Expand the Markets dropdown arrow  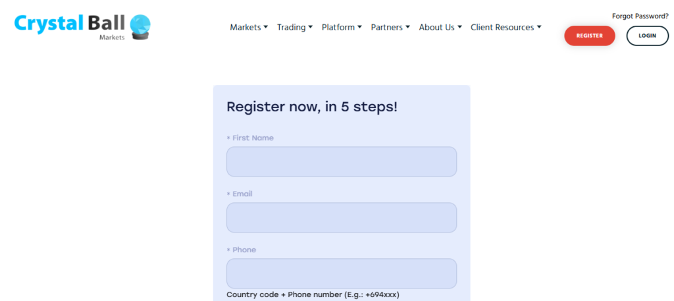coord(266,27)
